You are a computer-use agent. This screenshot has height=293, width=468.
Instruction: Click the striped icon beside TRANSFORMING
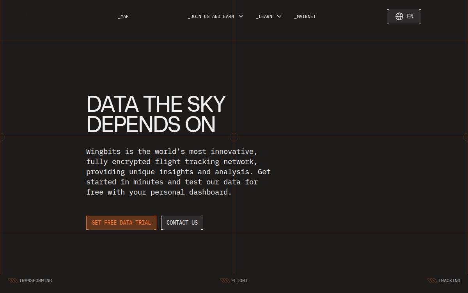[x=13, y=280]
